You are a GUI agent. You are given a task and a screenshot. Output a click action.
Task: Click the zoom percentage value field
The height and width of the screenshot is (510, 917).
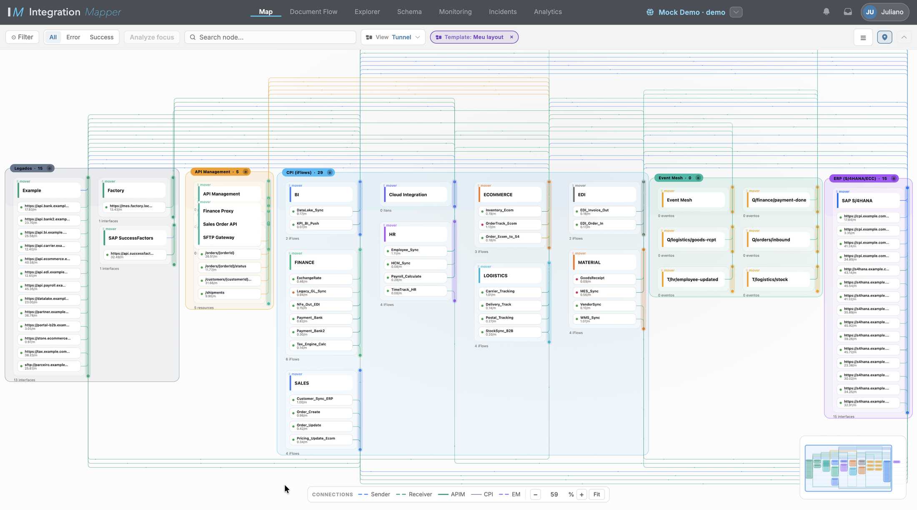pos(554,495)
